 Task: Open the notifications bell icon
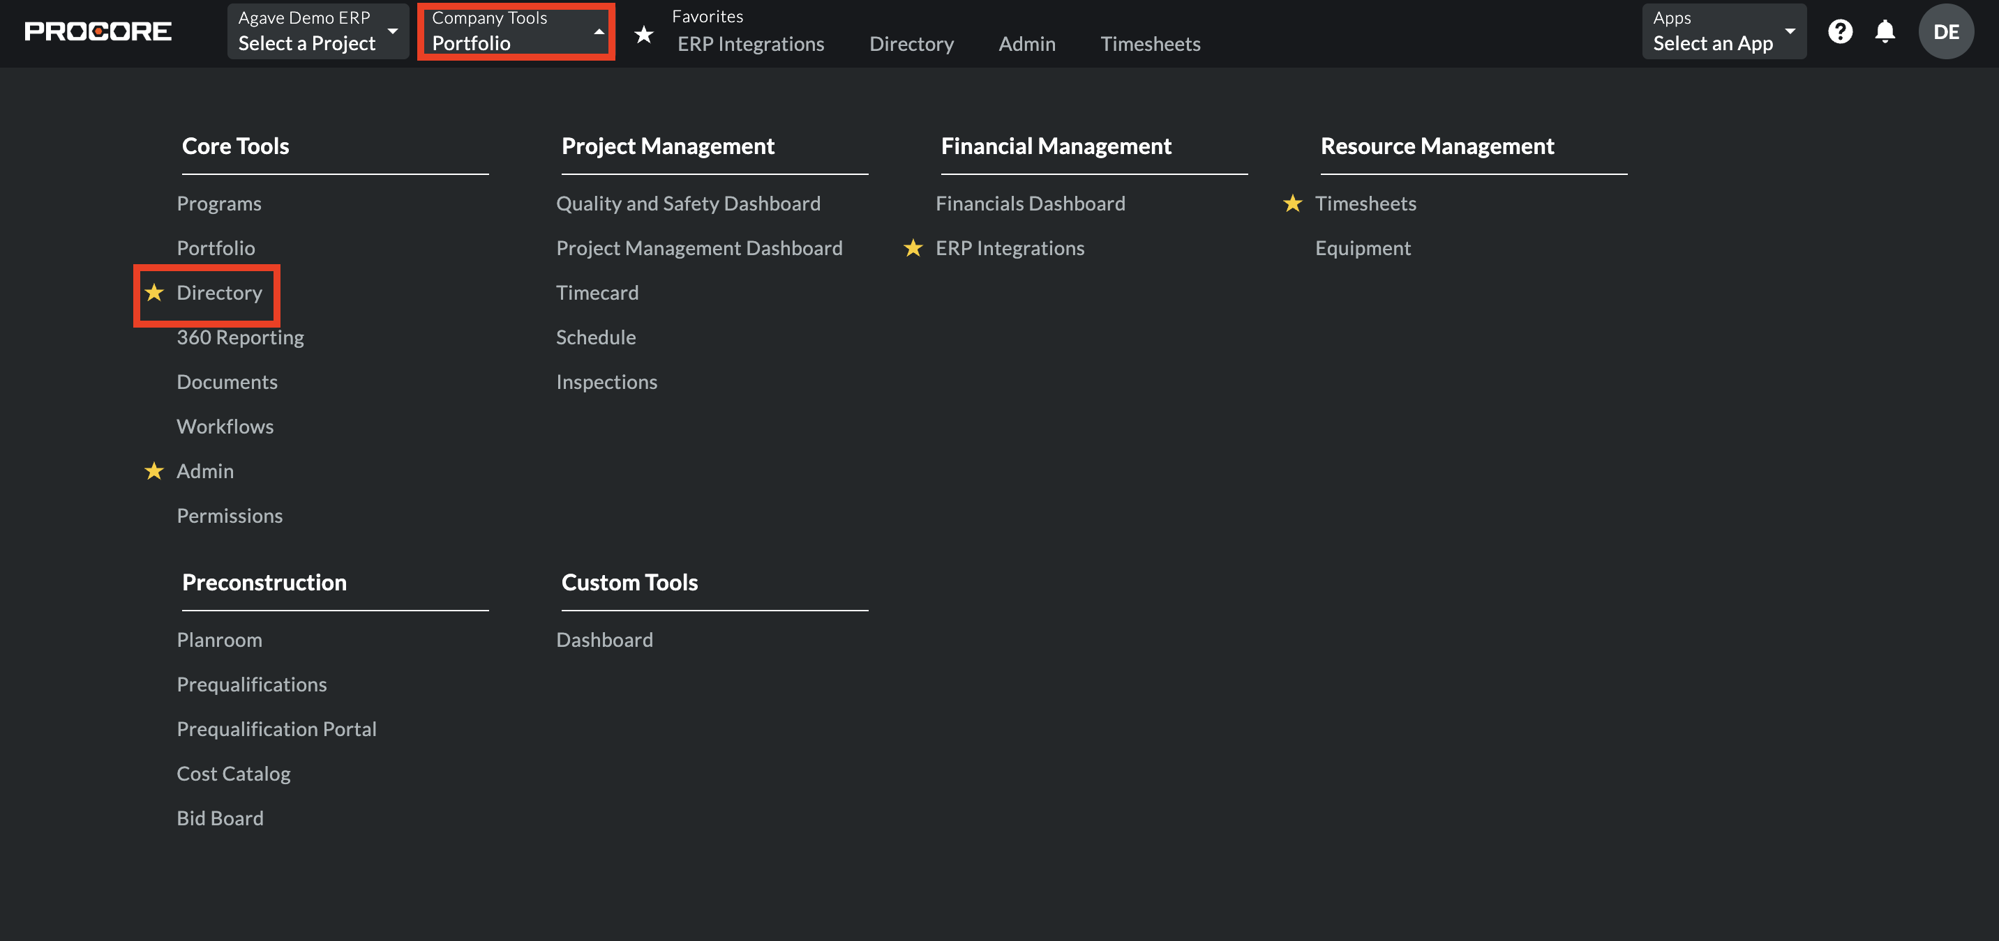(1885, 31)
